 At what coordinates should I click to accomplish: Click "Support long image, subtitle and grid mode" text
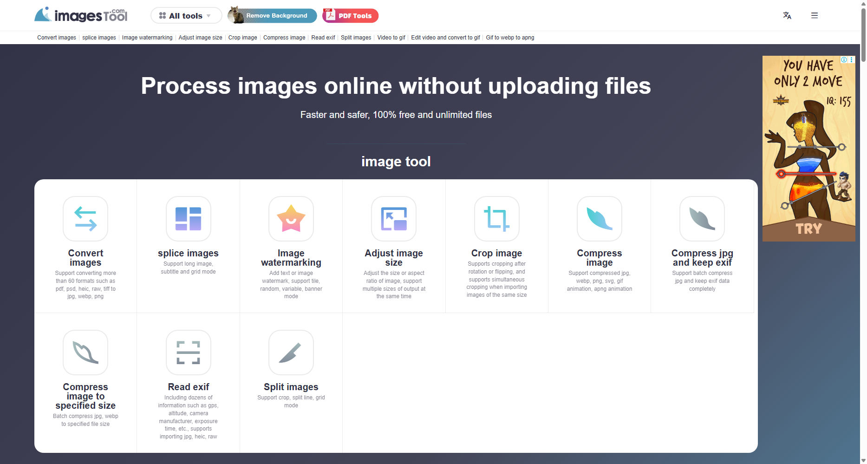click(x=188, y=268)
